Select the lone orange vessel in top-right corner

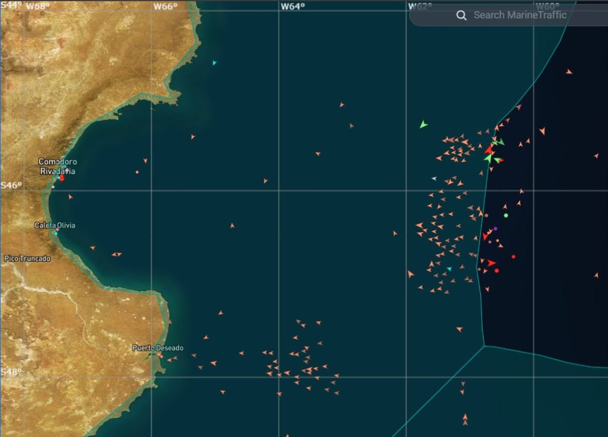click(x=569, y=72)
